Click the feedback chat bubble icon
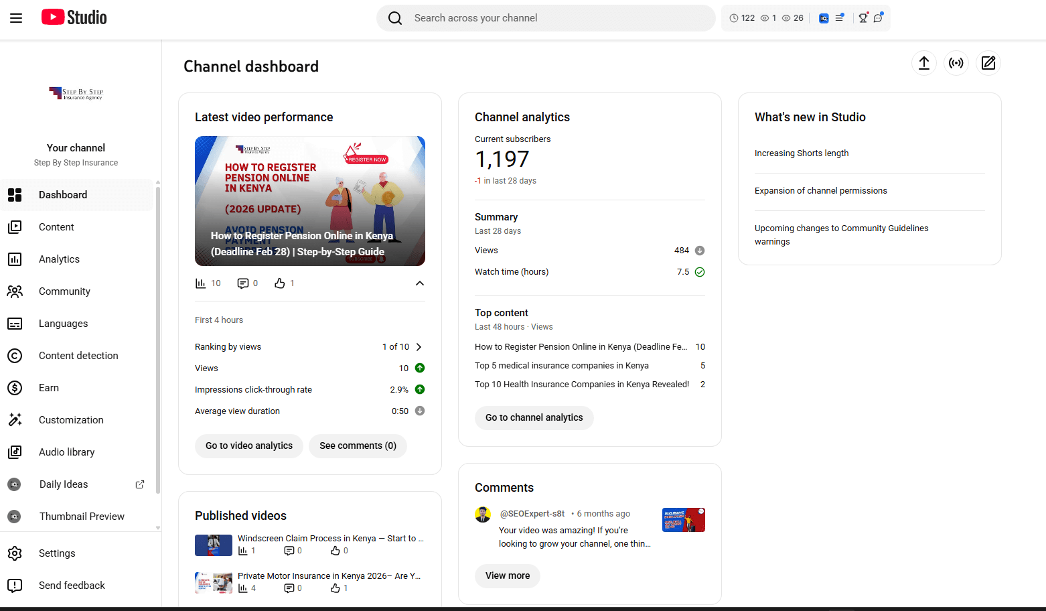Screen dimensions: 1046x611 (878, 18)
